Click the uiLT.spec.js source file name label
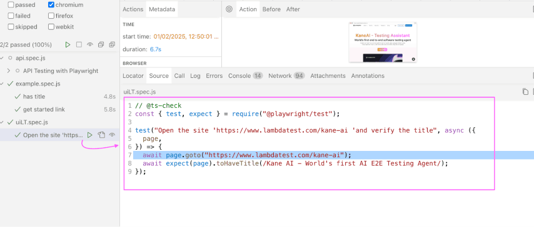The width and height of the screenshot is (534, 227). [139, 92]
